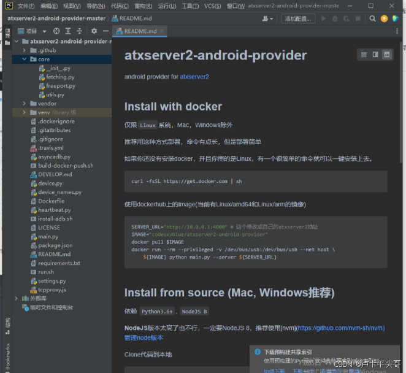Select requirements.txt file

[x=55, y=263]
